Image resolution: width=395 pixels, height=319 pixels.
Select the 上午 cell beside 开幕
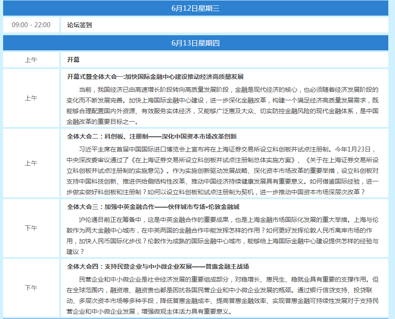coord(31,60)
